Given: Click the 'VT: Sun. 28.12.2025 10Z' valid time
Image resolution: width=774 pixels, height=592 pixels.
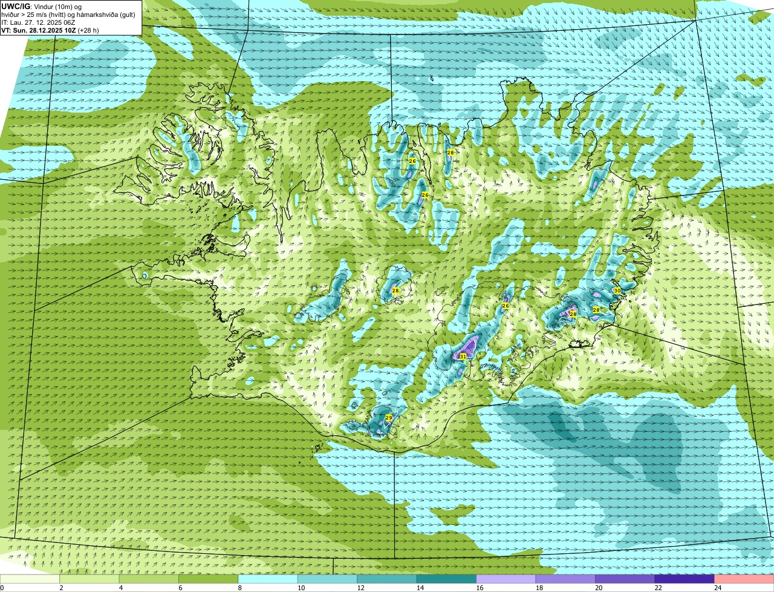Looking at the screenshot, I should 39,30.
